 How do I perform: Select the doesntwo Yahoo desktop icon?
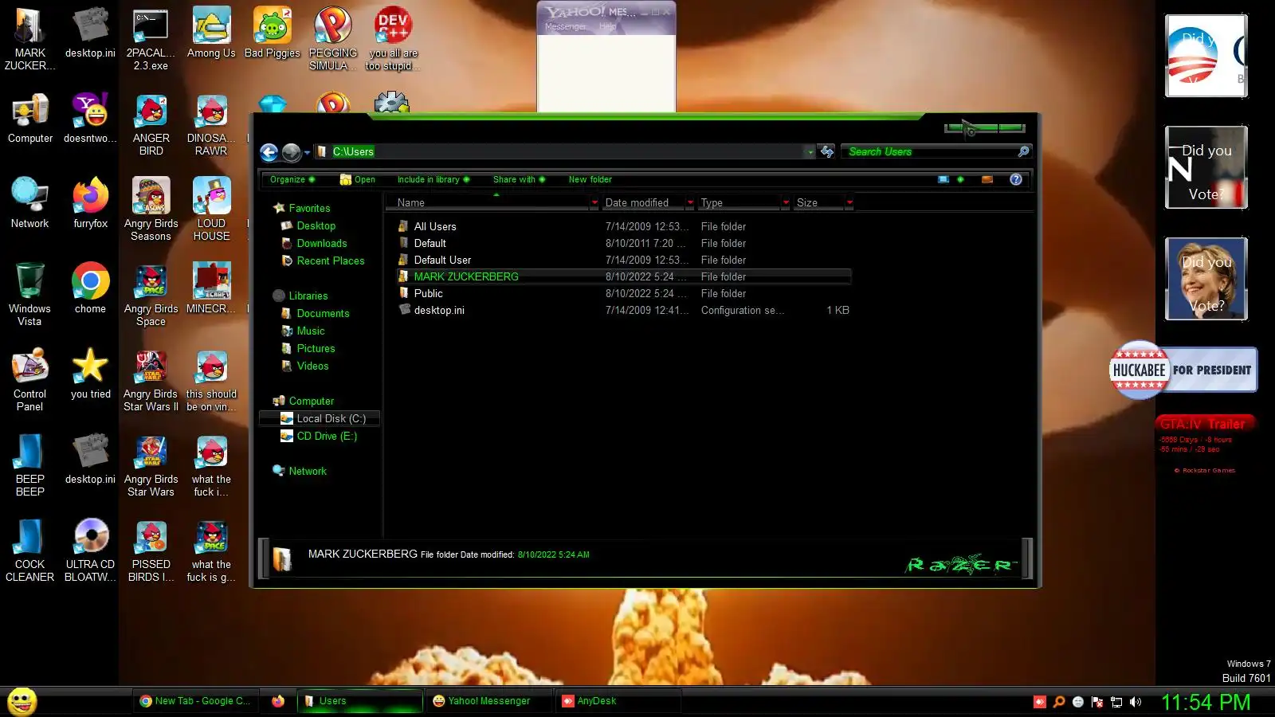click(x=90, y=119)
